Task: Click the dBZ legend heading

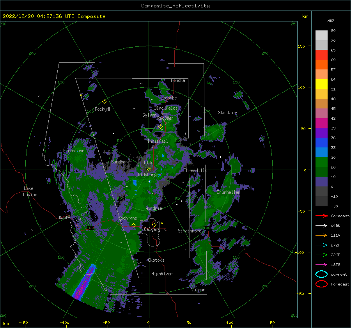Action: (331, 21)
